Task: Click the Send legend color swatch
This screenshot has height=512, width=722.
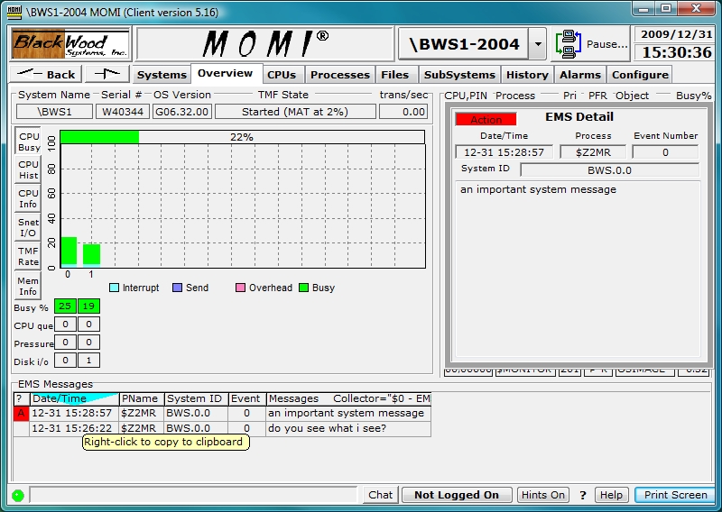Action: pyautogui.click(x=177, y=288)
